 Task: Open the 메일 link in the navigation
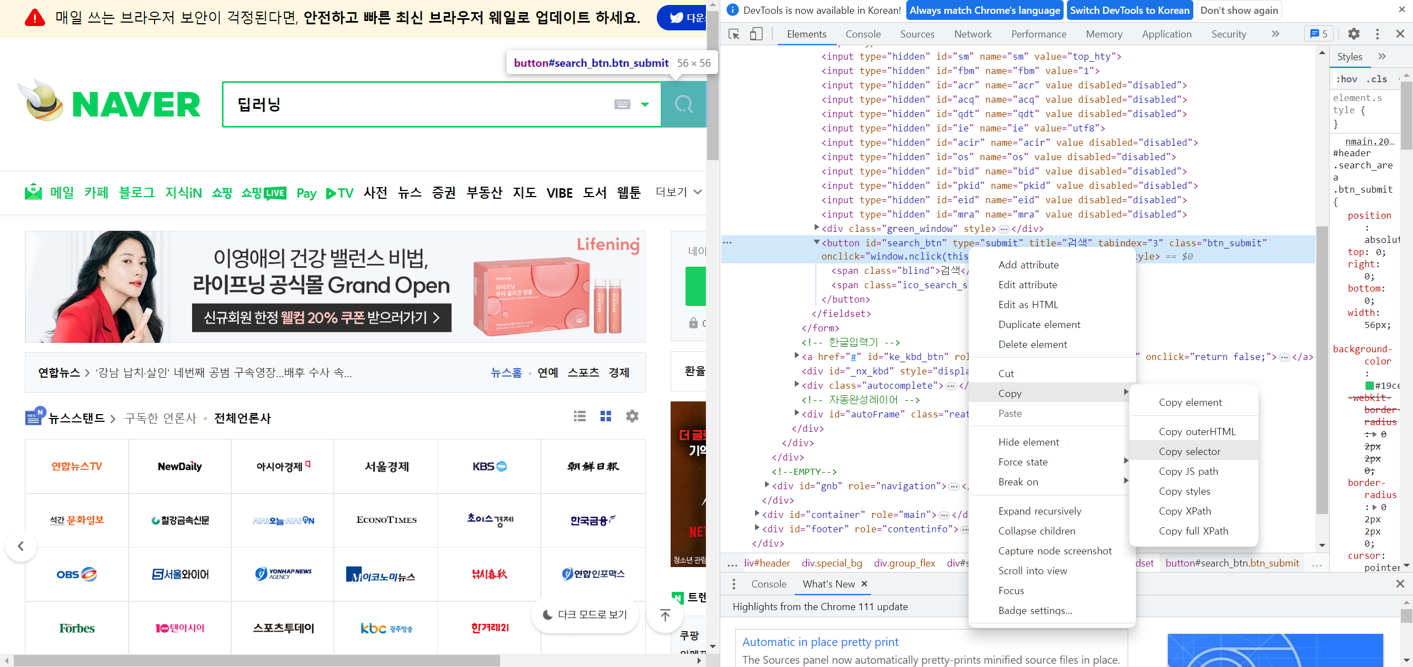62,192
